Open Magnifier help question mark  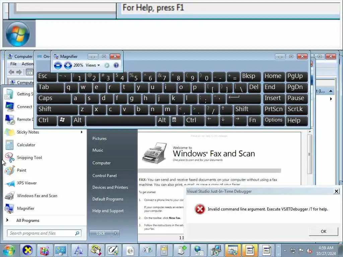116,65
